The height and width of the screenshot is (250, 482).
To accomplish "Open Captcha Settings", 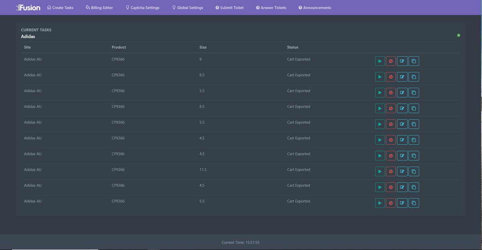I will point(143,7).
